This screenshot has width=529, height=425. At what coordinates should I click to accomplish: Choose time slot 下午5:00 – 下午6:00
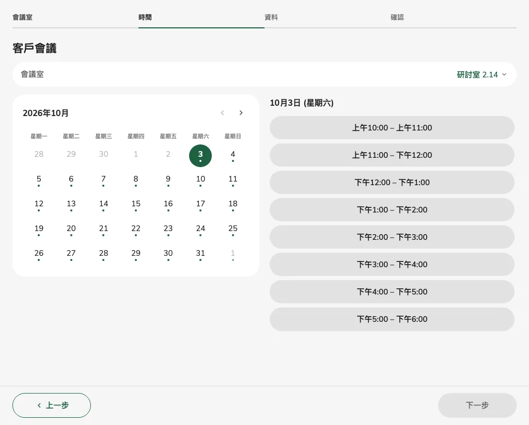click(392, 319)
